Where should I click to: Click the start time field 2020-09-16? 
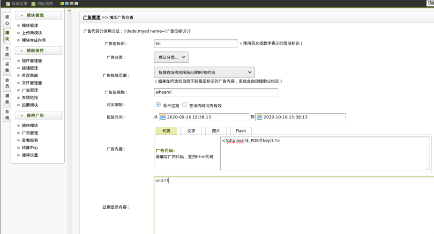204,117
